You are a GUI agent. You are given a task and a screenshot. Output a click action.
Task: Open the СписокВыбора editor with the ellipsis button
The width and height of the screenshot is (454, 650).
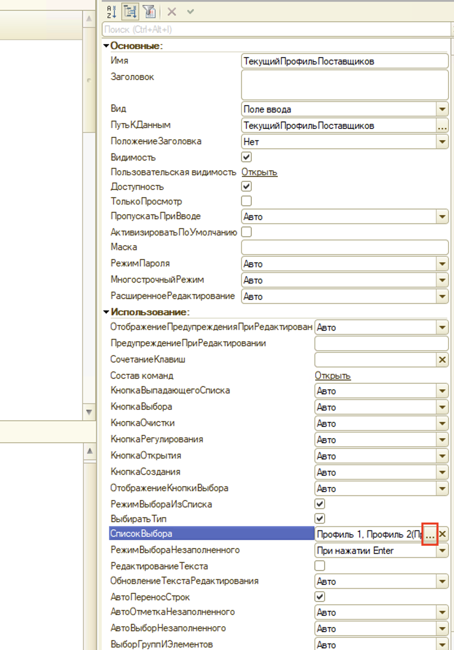pos(430,534)
